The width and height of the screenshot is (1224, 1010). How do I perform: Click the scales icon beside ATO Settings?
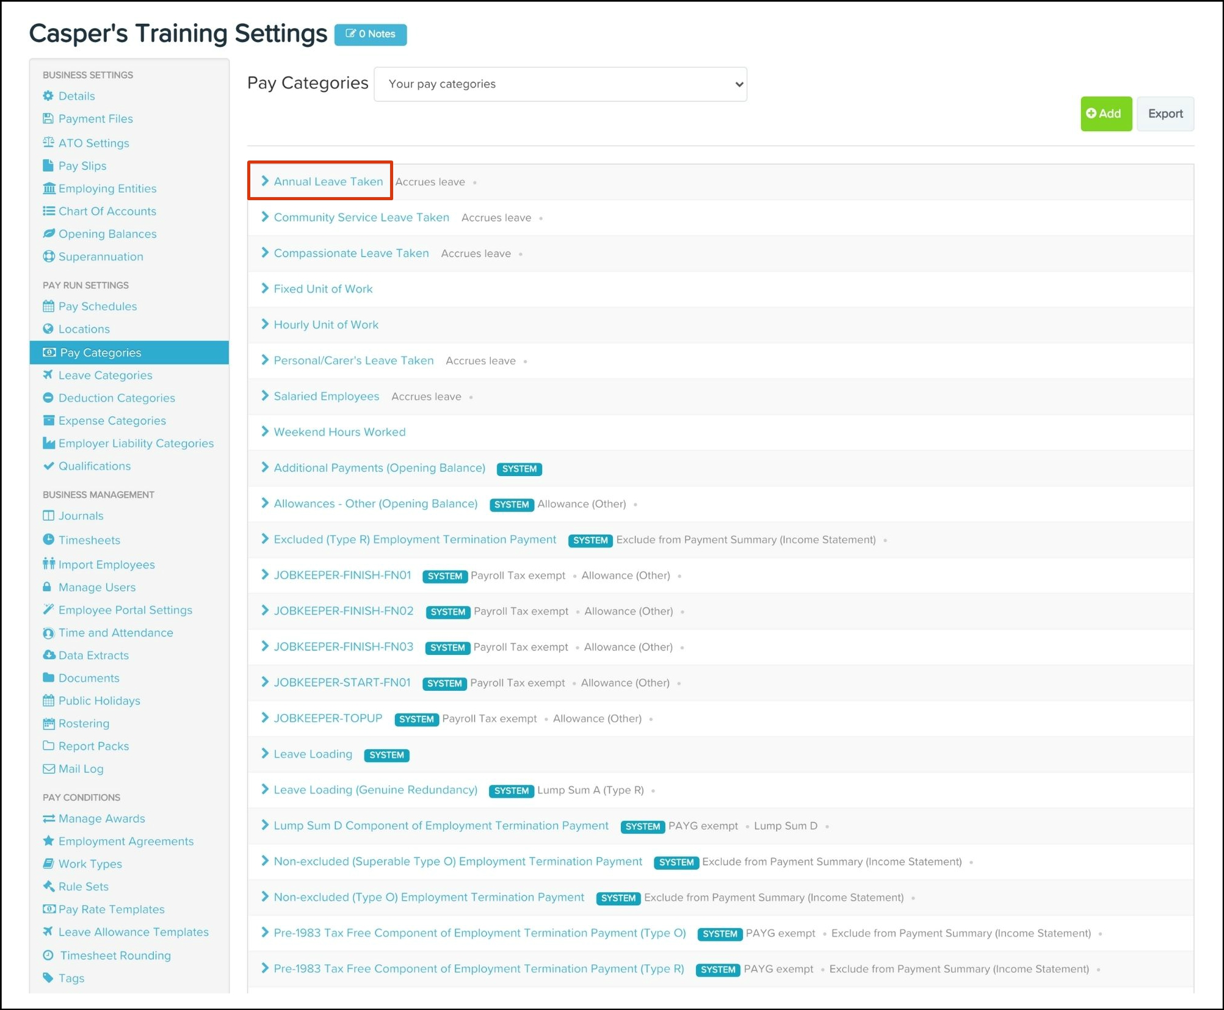point(48,142)
